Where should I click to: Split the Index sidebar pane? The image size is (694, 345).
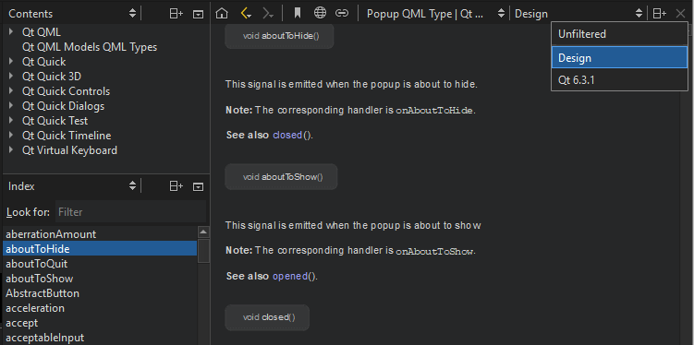177,186
